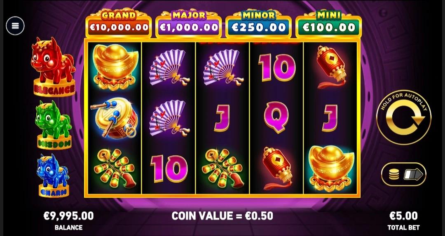Screen dimensions: 445x236
Task: Click the gold ingot in top-left reel
Action: tap(115, 68)
